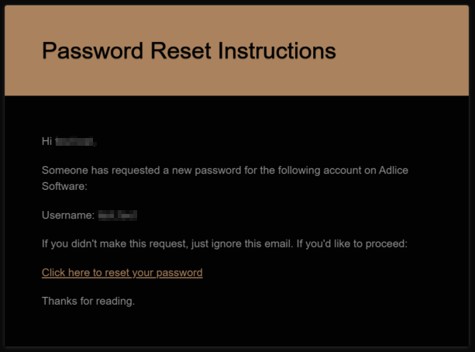Click the "Username:" label
Viewport: 475px width, 352px height.
tap(68, 216)
